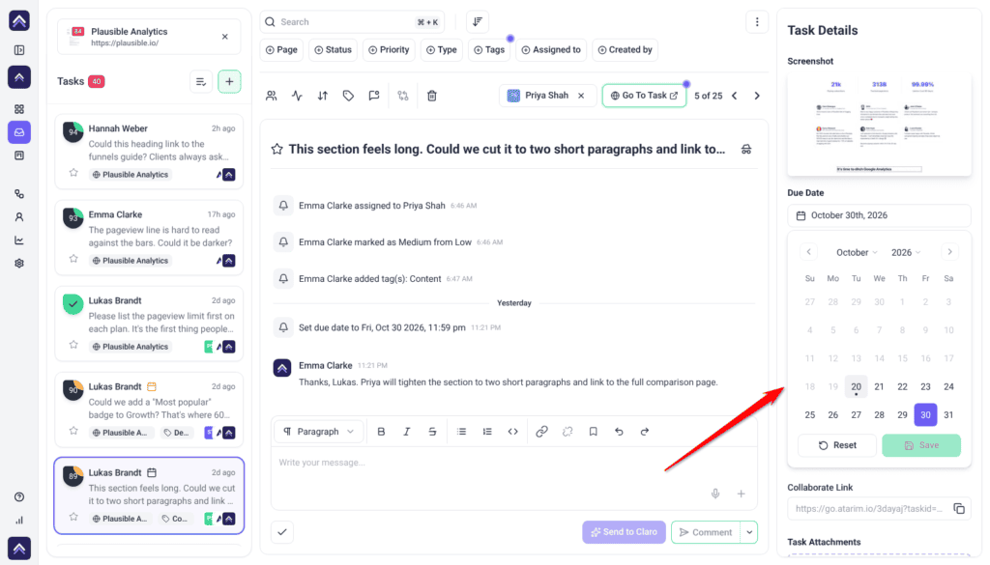Add the Priority filter
Viewport: 990px width, 565px height.
389,50
